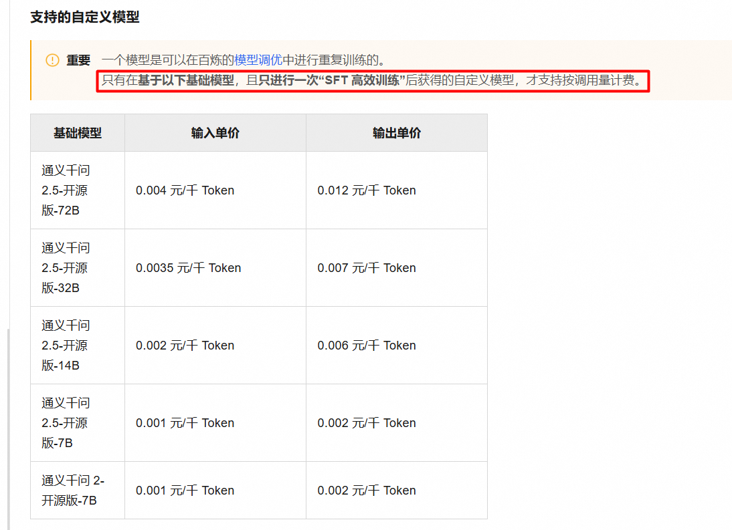This screenshot has height=530, width=732.
Task: Open the 模型调优 link
Action: tap(258, 60)
